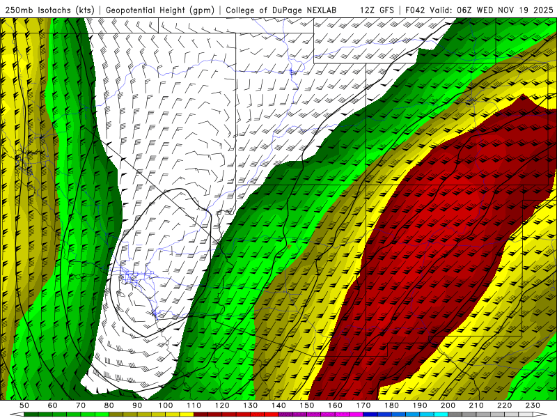This screenshot has width=557, height=418.
Task: Click the 200 knot legend label
Action: (x=448, y=405)
